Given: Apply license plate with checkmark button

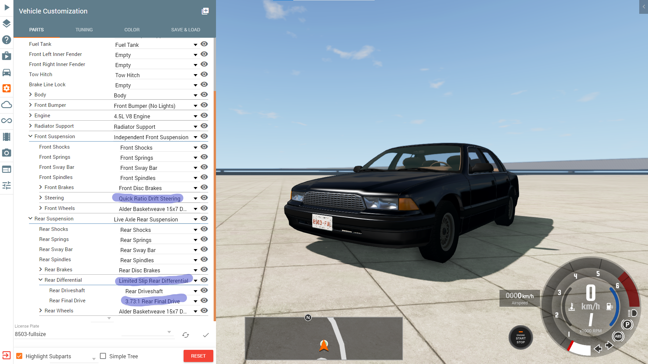Looking at the screenshot, I should [206, 335].
